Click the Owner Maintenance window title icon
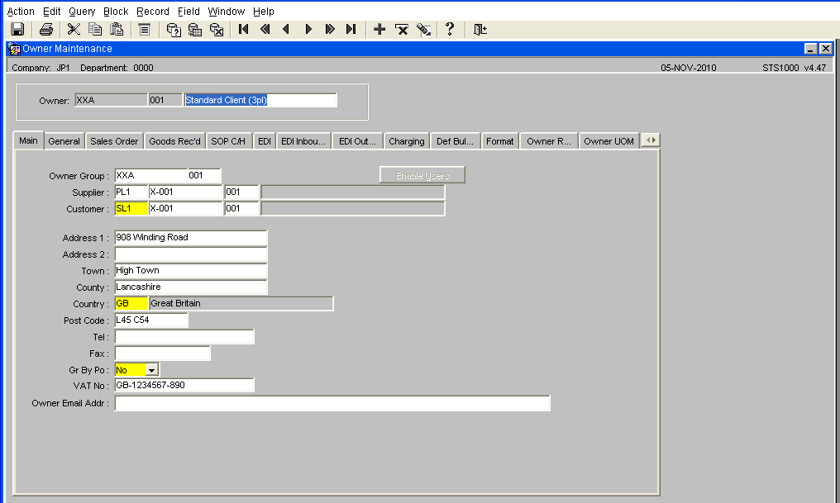This screenshot has width=840, height=503. click(14, 49)
